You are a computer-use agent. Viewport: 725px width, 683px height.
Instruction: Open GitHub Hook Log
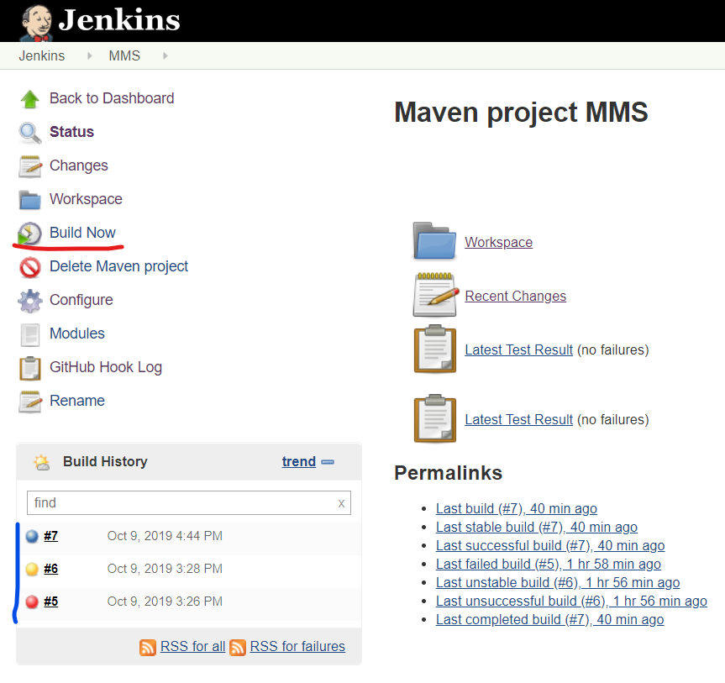point(106,367)
